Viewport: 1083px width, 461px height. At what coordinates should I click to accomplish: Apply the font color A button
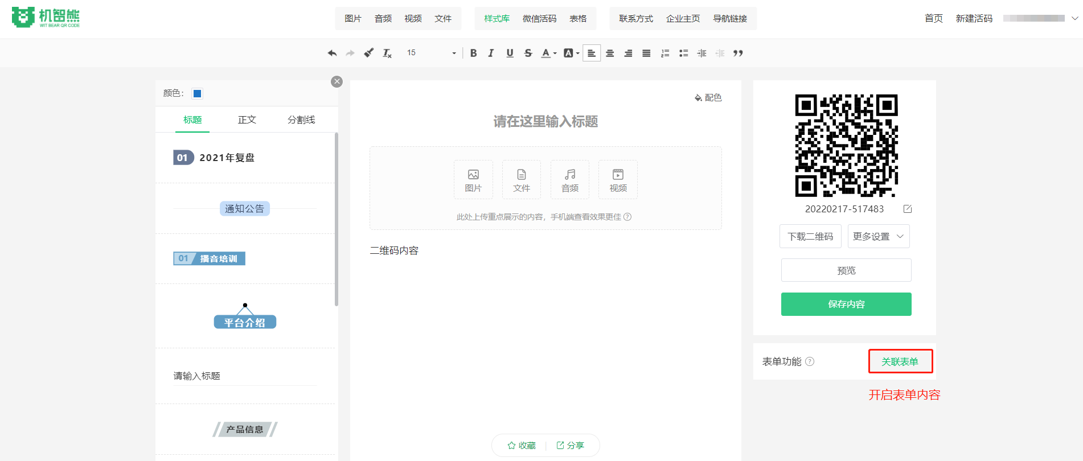(545, 53)
